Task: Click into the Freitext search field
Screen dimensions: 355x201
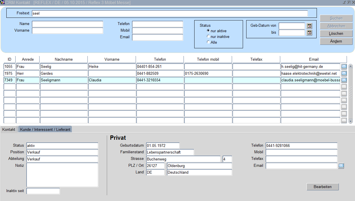Action: click(x=169, y=13)
